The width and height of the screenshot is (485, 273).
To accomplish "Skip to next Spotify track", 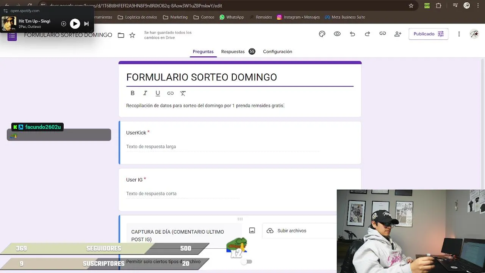I will [86, 24].
